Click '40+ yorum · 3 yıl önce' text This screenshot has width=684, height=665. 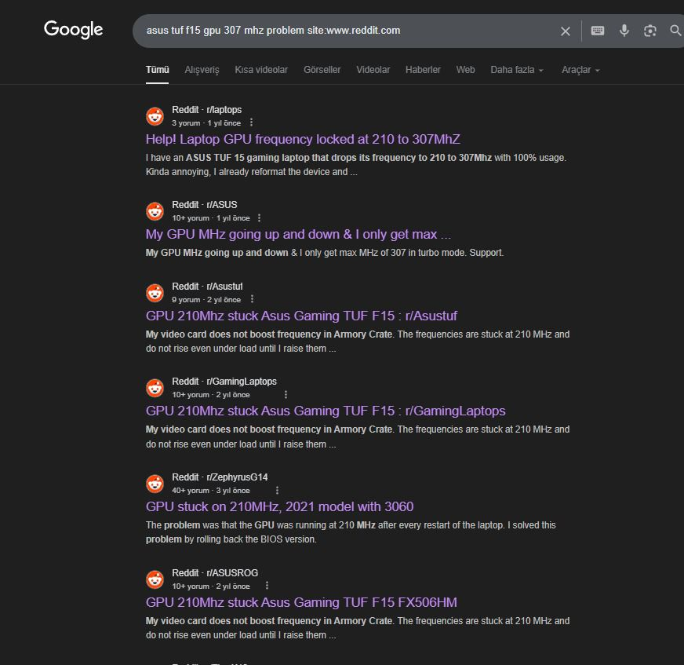pos(211,491)
